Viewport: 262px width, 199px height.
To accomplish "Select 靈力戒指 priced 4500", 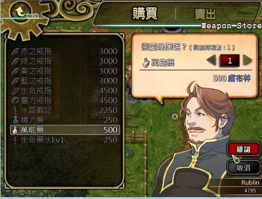I will coord(65,100).
